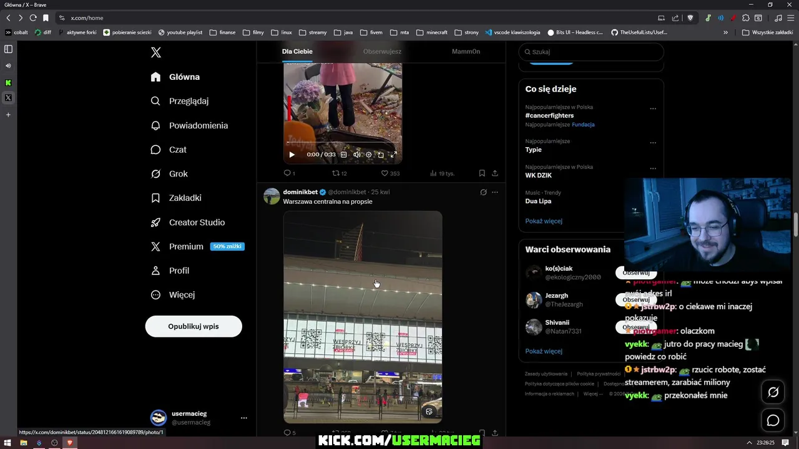Click Pokaż więcej under Co się dzieje
The image size is (799, 449).
[x=544, y=221]
